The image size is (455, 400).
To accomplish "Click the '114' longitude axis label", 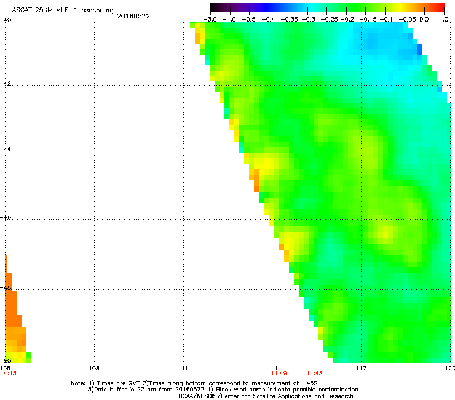I will coord(272,369).
